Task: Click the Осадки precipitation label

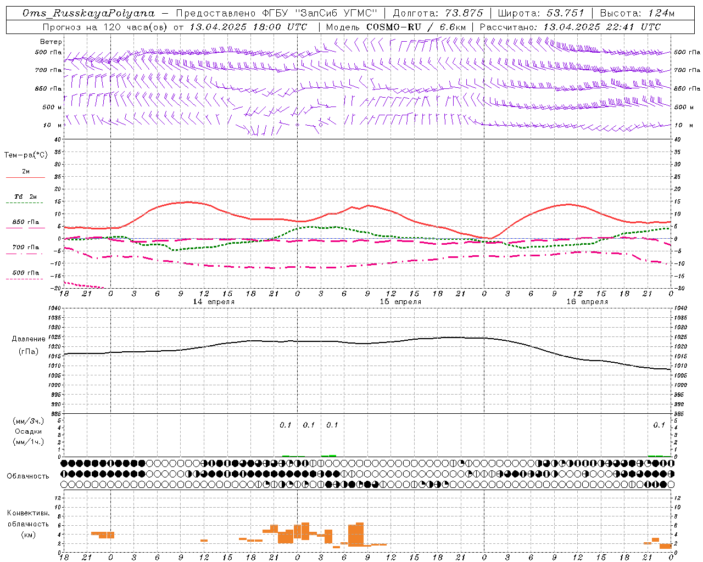Action: [29, 431]
